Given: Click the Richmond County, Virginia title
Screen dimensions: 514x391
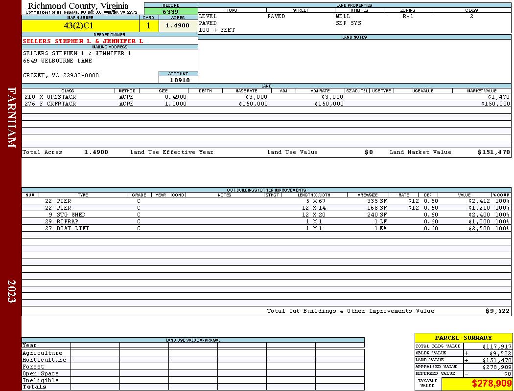Looking at the screenshot, I should pyautogui.click(x=78, y=6).
